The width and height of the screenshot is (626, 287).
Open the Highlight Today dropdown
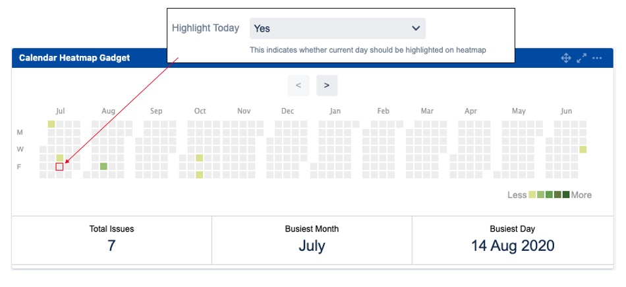(x=337, y=28)
